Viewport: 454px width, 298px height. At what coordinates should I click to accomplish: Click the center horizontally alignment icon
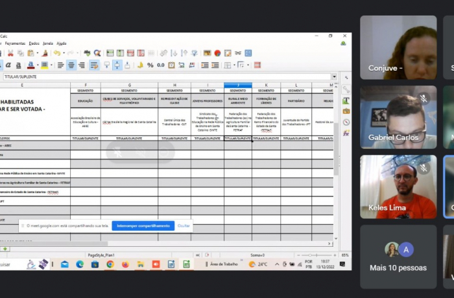(x=71, y=65)
